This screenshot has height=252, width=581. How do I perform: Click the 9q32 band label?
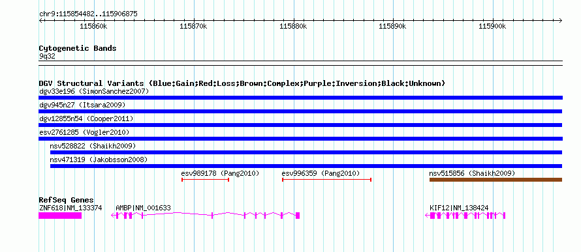pos(47,57)
